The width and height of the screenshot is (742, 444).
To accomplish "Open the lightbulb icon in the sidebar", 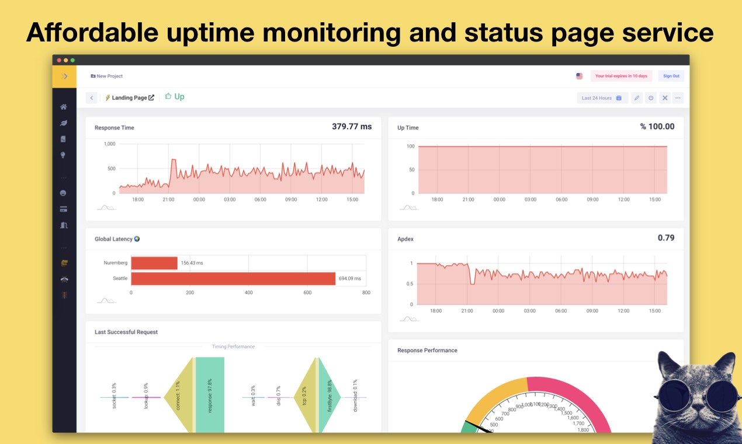I will [x=64, y=155].
